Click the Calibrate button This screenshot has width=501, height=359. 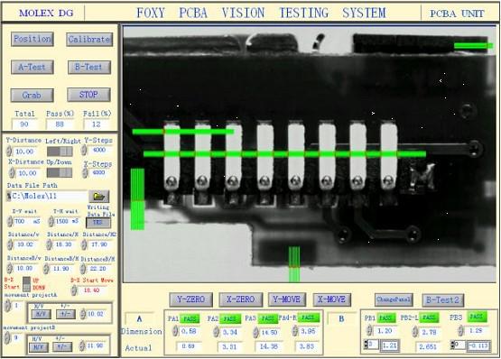point(89,40)
